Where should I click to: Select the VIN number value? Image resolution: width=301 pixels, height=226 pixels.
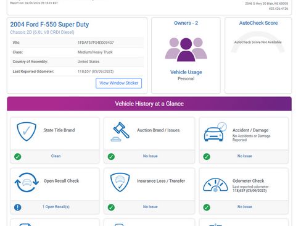(x=96, y=43)
